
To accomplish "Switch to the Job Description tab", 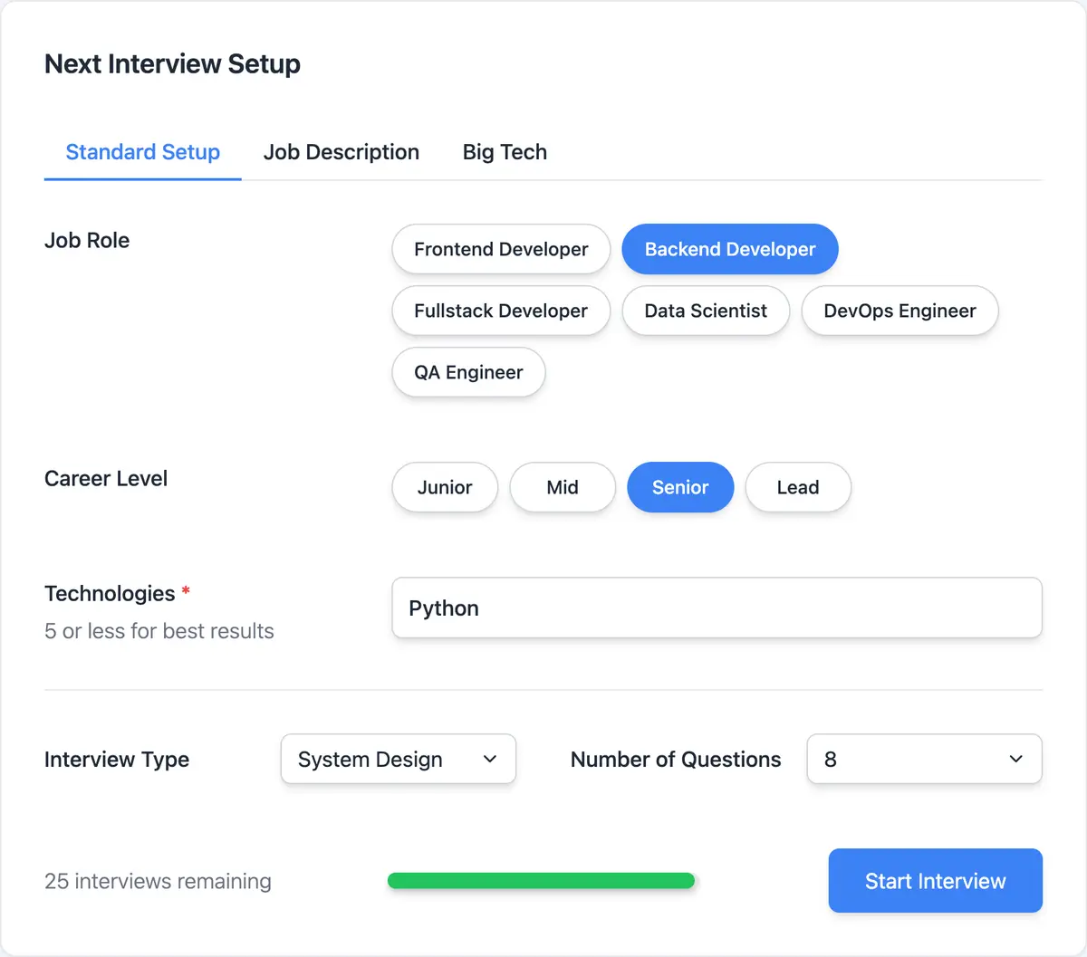I will click(341, 152).
